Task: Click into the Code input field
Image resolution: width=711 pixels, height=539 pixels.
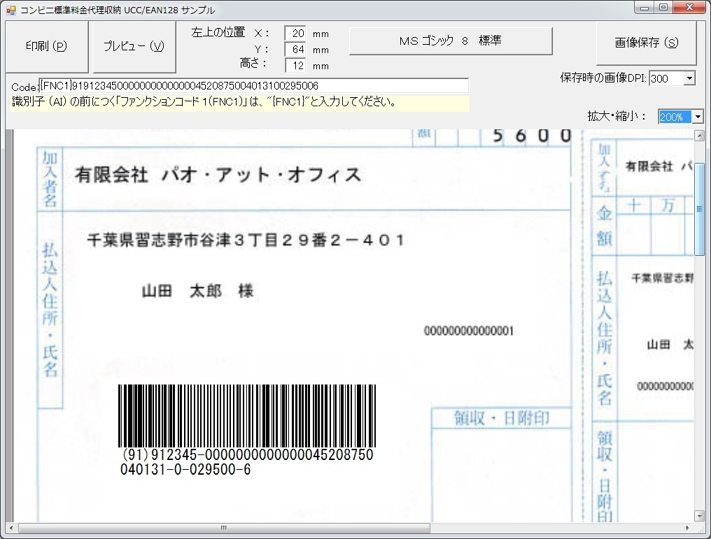Action: (x=253, y=85)
